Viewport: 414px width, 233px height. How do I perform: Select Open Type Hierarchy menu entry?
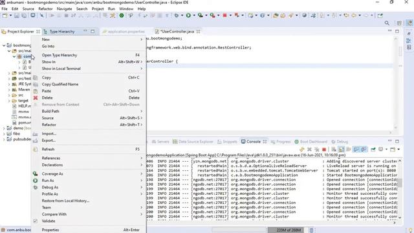(89, 55)
